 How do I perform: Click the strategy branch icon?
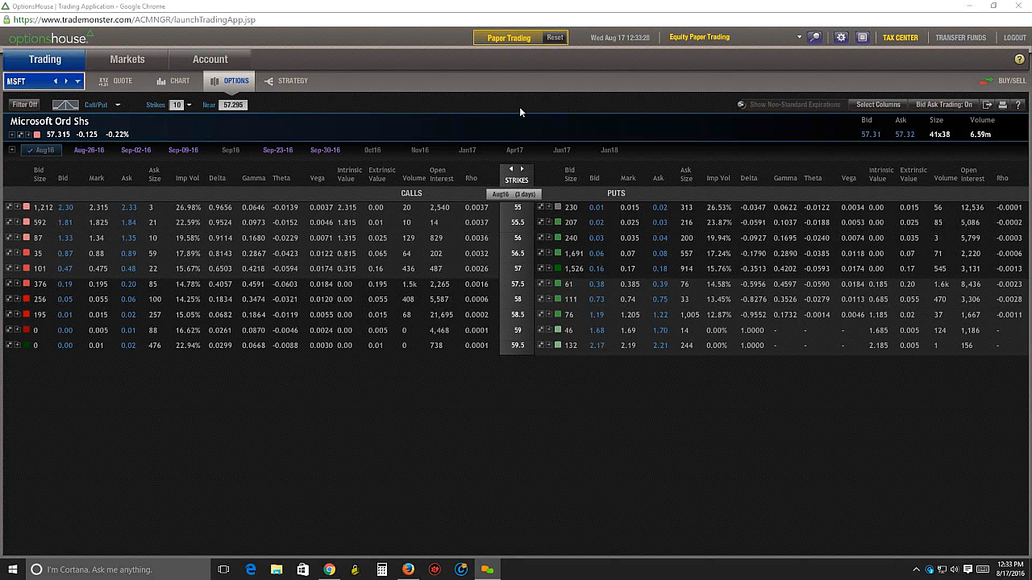[x=268, y=81]
